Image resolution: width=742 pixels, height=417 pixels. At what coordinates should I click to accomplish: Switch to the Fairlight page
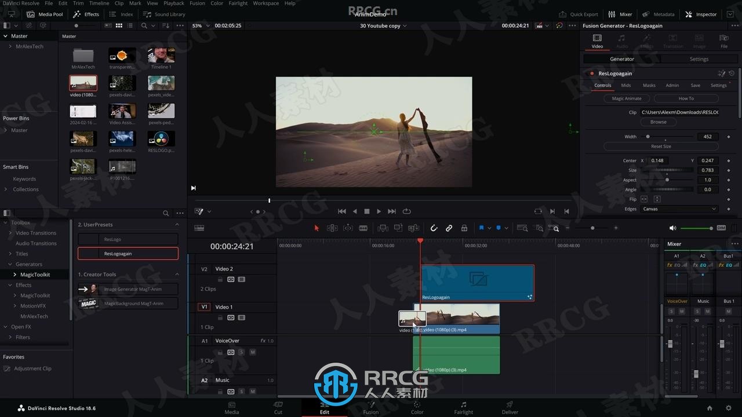pyautogui.click(x=463, y=408)
